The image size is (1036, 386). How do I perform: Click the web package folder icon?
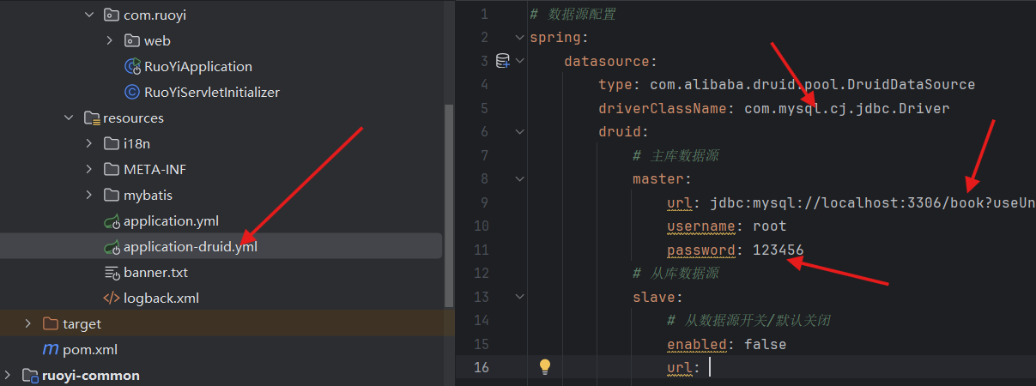(x=131, y=40)
